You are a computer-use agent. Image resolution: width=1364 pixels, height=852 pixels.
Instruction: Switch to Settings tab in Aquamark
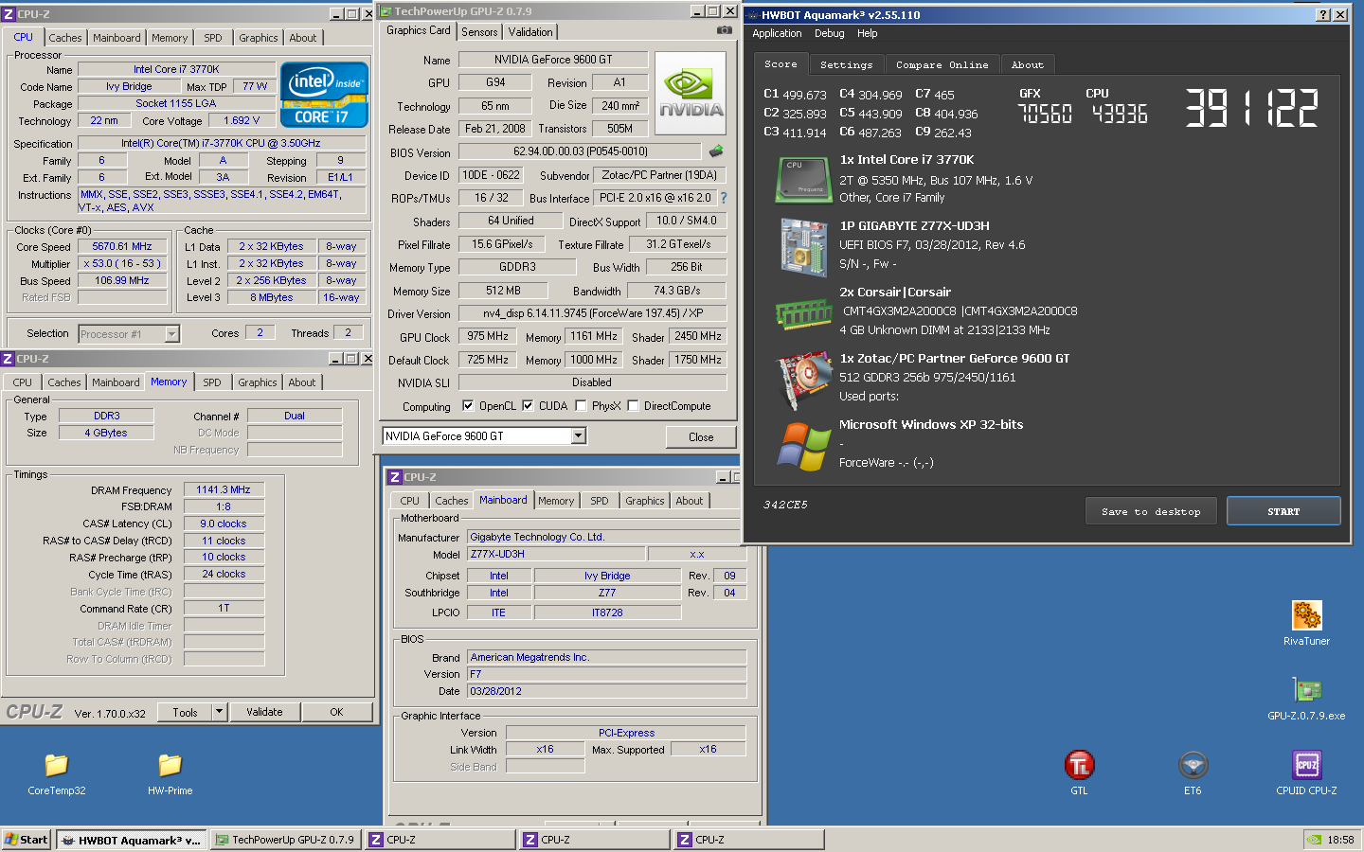point(847,64)
